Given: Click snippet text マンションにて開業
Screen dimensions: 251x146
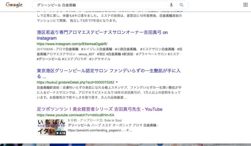Looking at the screenshot, I should (x=52, y=21).
